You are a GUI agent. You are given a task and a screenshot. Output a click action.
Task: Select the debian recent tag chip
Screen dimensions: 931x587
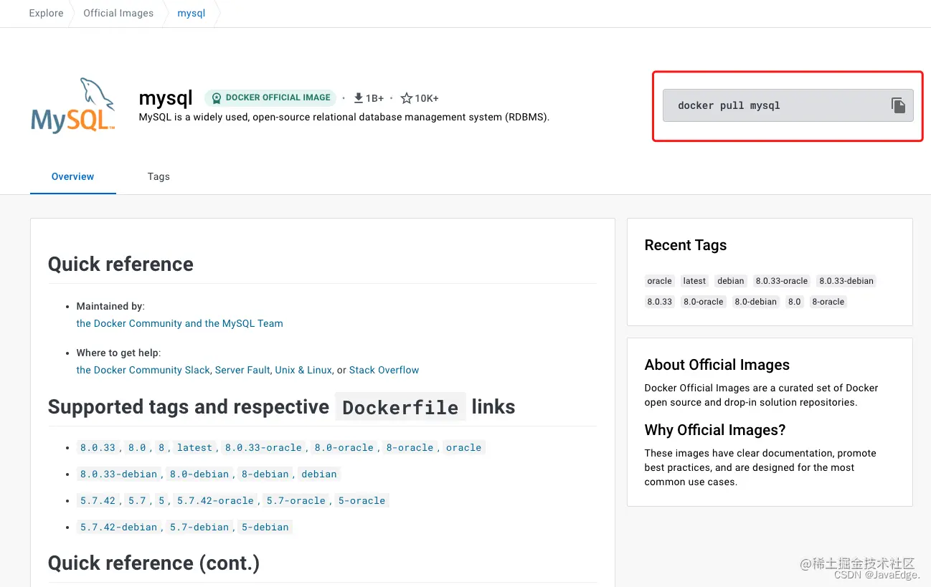731,281
